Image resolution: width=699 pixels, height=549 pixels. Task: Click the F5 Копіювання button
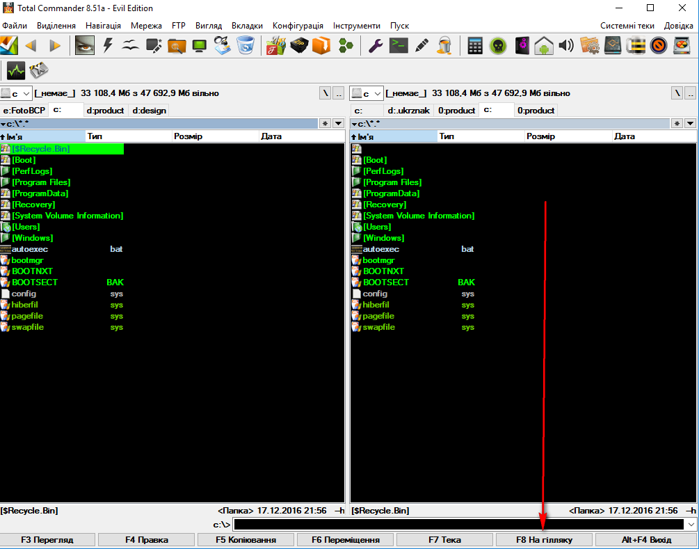[246, 540]
